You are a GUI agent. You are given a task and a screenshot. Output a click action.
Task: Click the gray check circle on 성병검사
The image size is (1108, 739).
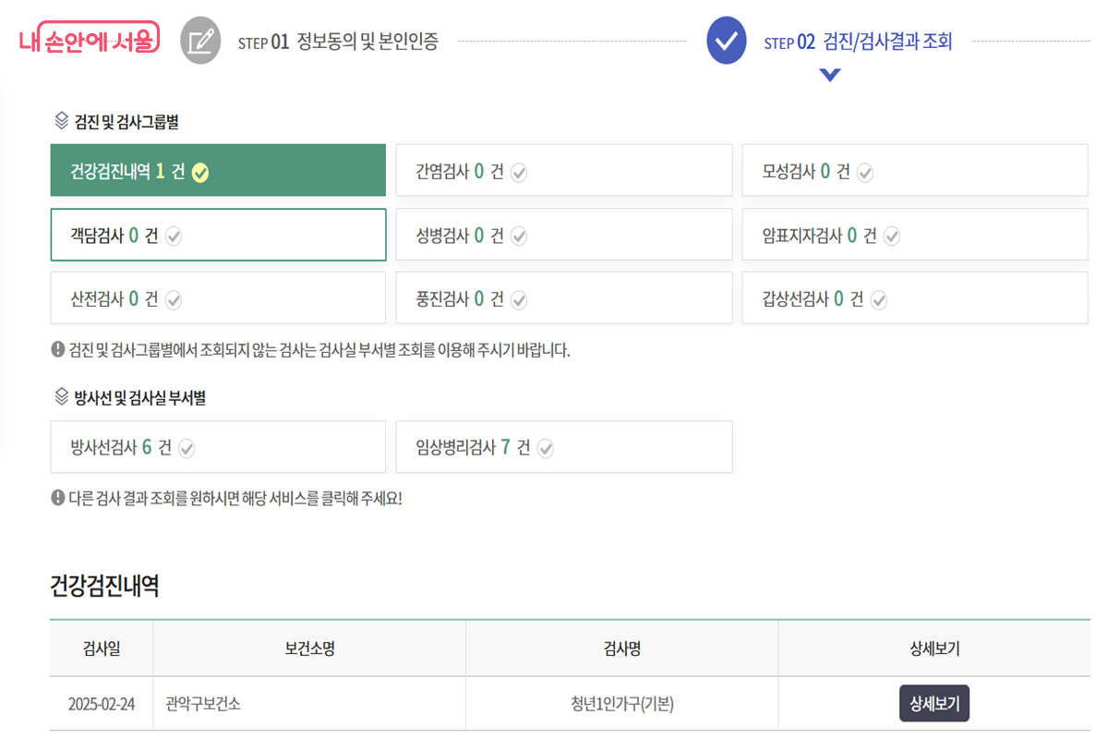tap(519, 236)
